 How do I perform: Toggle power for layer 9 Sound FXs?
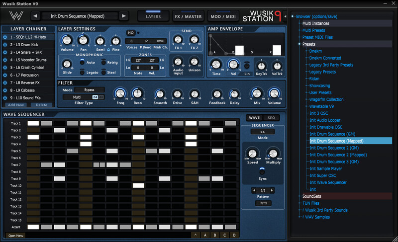pyautogui.click(x=5, y=98)
